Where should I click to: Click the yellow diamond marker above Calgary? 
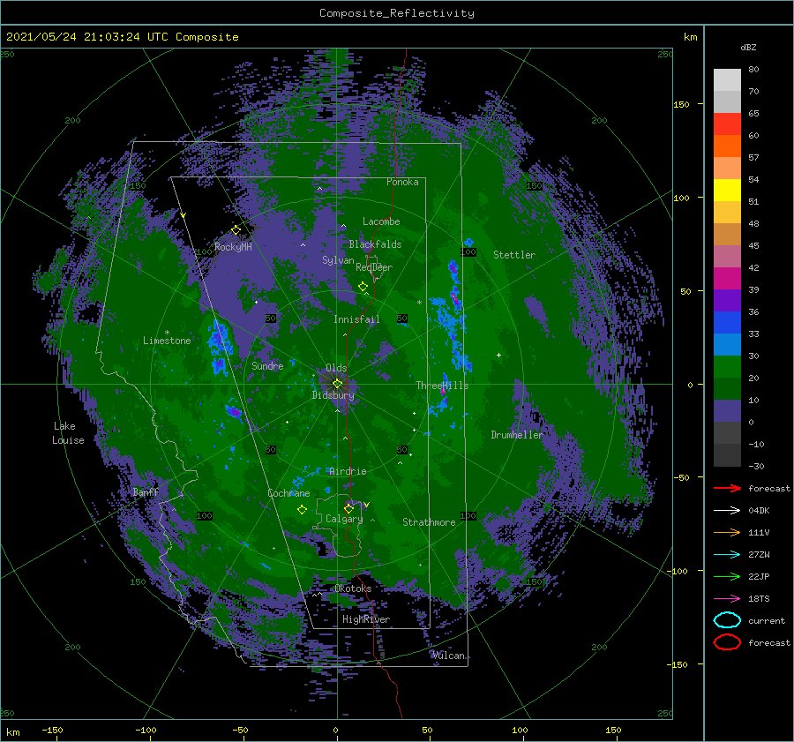(348, 508)
